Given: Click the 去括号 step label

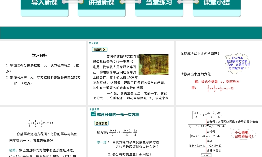Looking at the screenshot, I should coord(211,132).
